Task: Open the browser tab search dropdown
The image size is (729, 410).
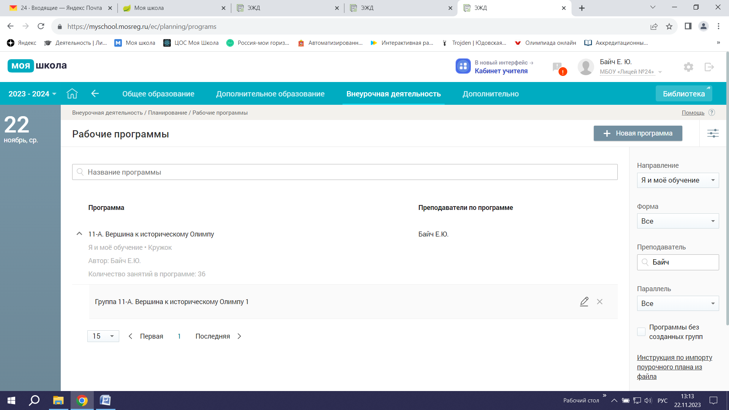Action: click(x=652, y=7)
